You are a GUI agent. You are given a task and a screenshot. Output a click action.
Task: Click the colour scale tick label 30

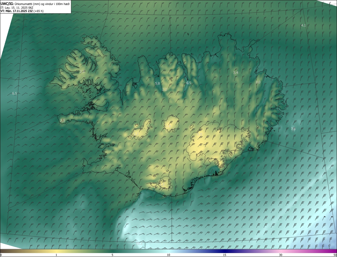coord(281,255)
